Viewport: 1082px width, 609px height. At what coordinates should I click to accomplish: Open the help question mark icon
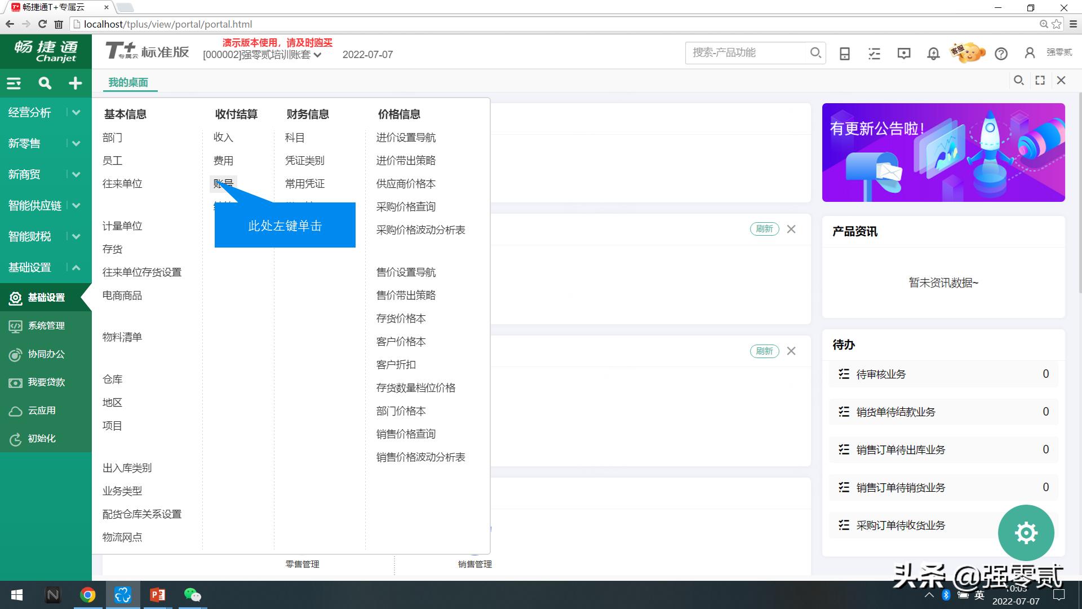point(1001,54)
